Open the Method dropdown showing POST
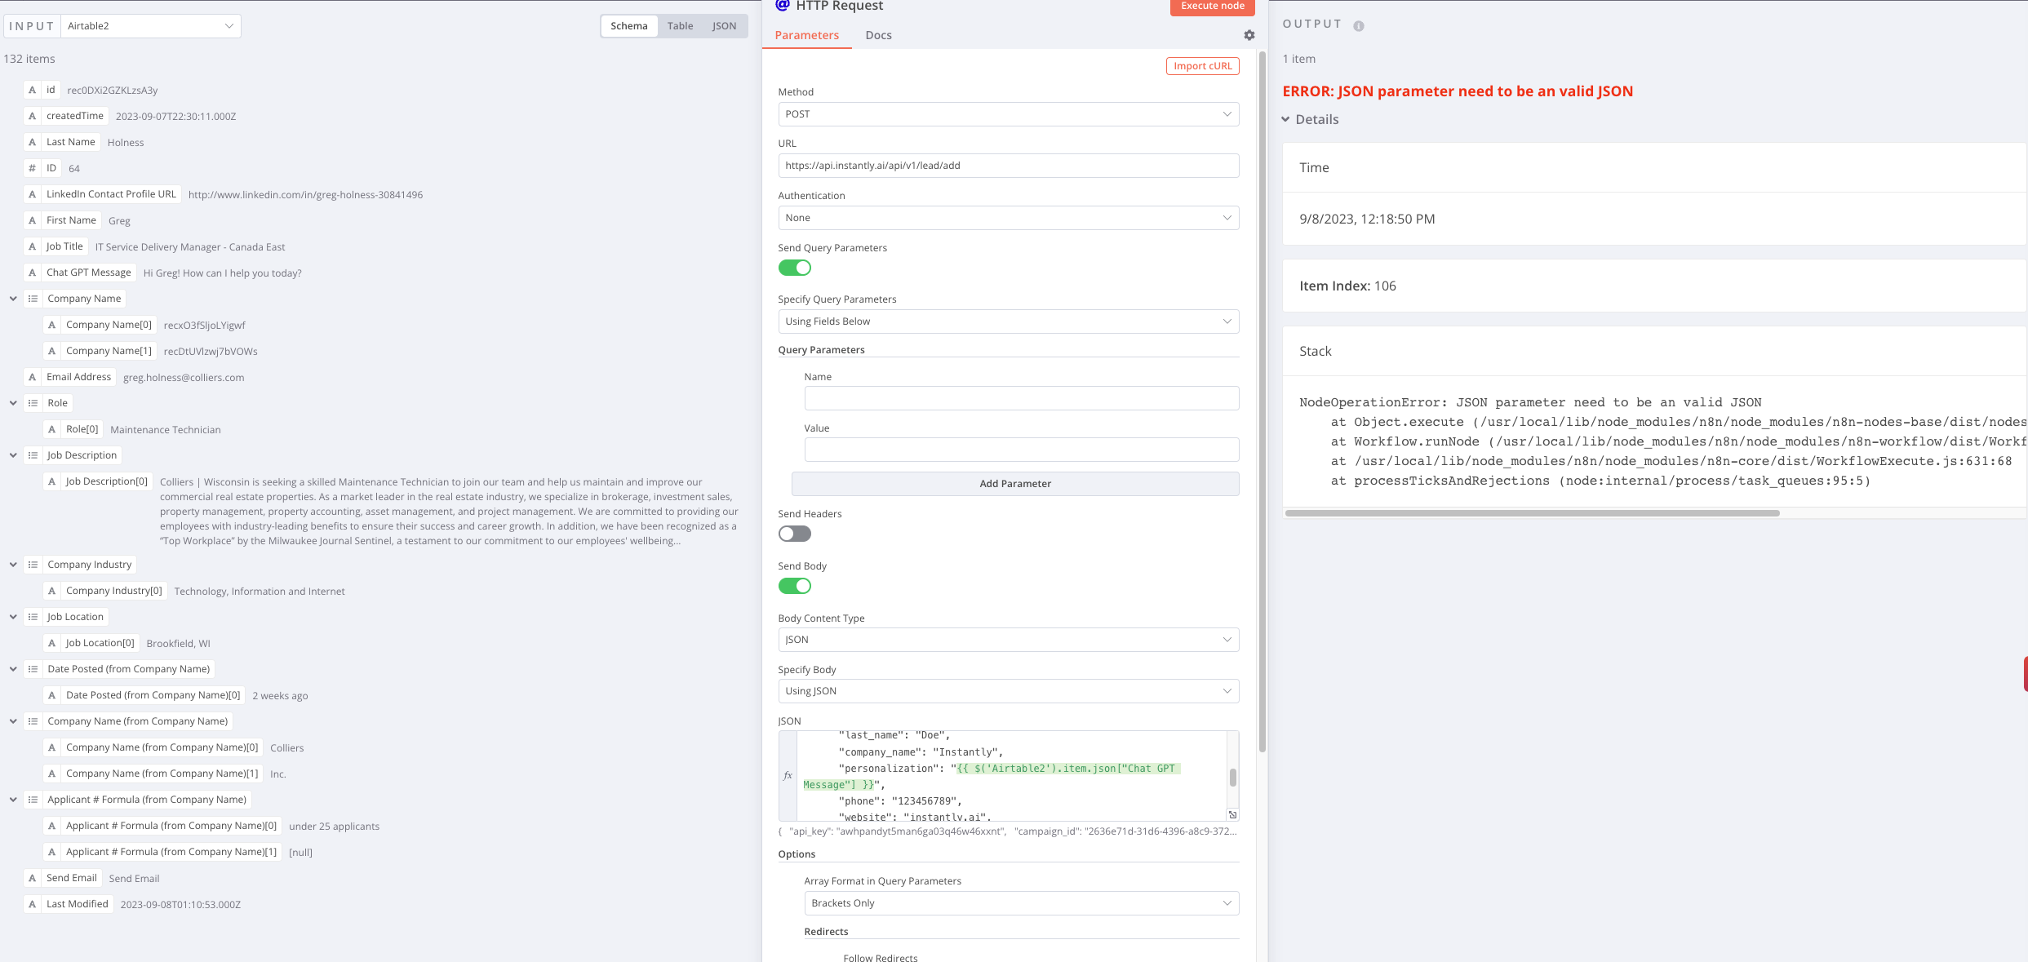This screenshot has width=2028, height=962. 1008,114
